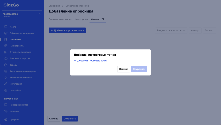Expand the Пространство project selector chevron
The image size is (221, 125).
tap(40, 14)
